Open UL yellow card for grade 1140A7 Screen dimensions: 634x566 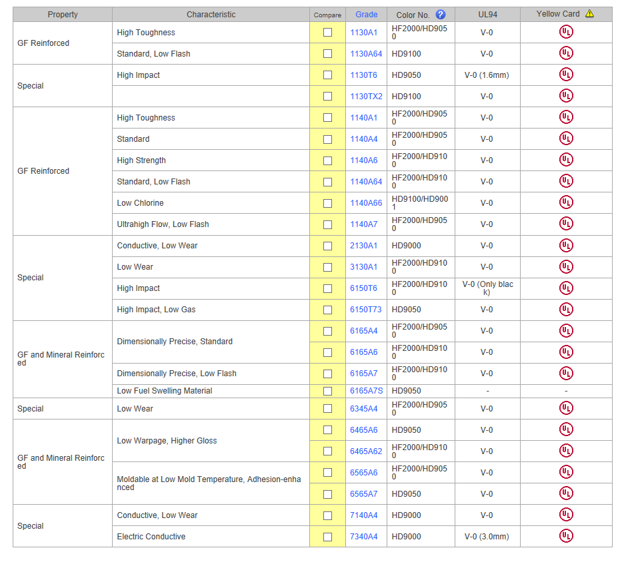[566, 224]
